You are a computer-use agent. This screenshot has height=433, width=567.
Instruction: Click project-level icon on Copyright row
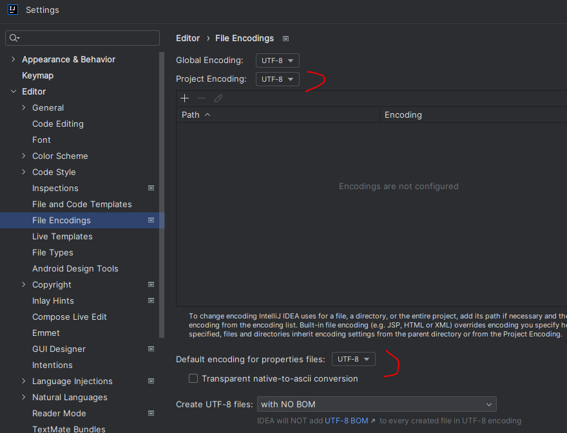pyautogui.click(x=151, y=284)
